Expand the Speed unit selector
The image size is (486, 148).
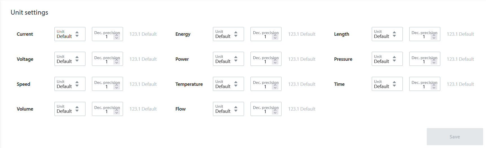pyautogui.click(x=70, y=84)
